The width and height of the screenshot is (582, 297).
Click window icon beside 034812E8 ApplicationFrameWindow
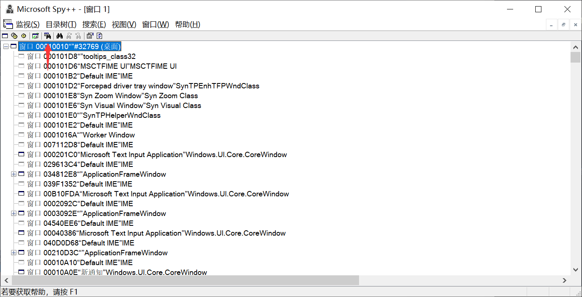[x=22, y=174]
